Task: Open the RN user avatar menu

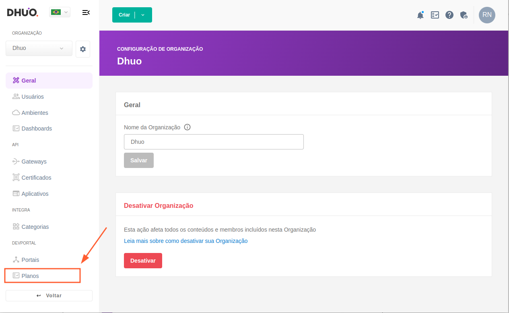Action: (487, 15)
